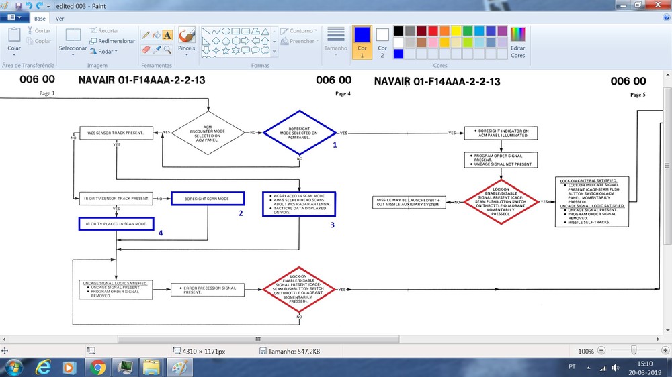672x377 pixels.
Task: Switch to the Ver tab
Action: [x=60, y=18]
